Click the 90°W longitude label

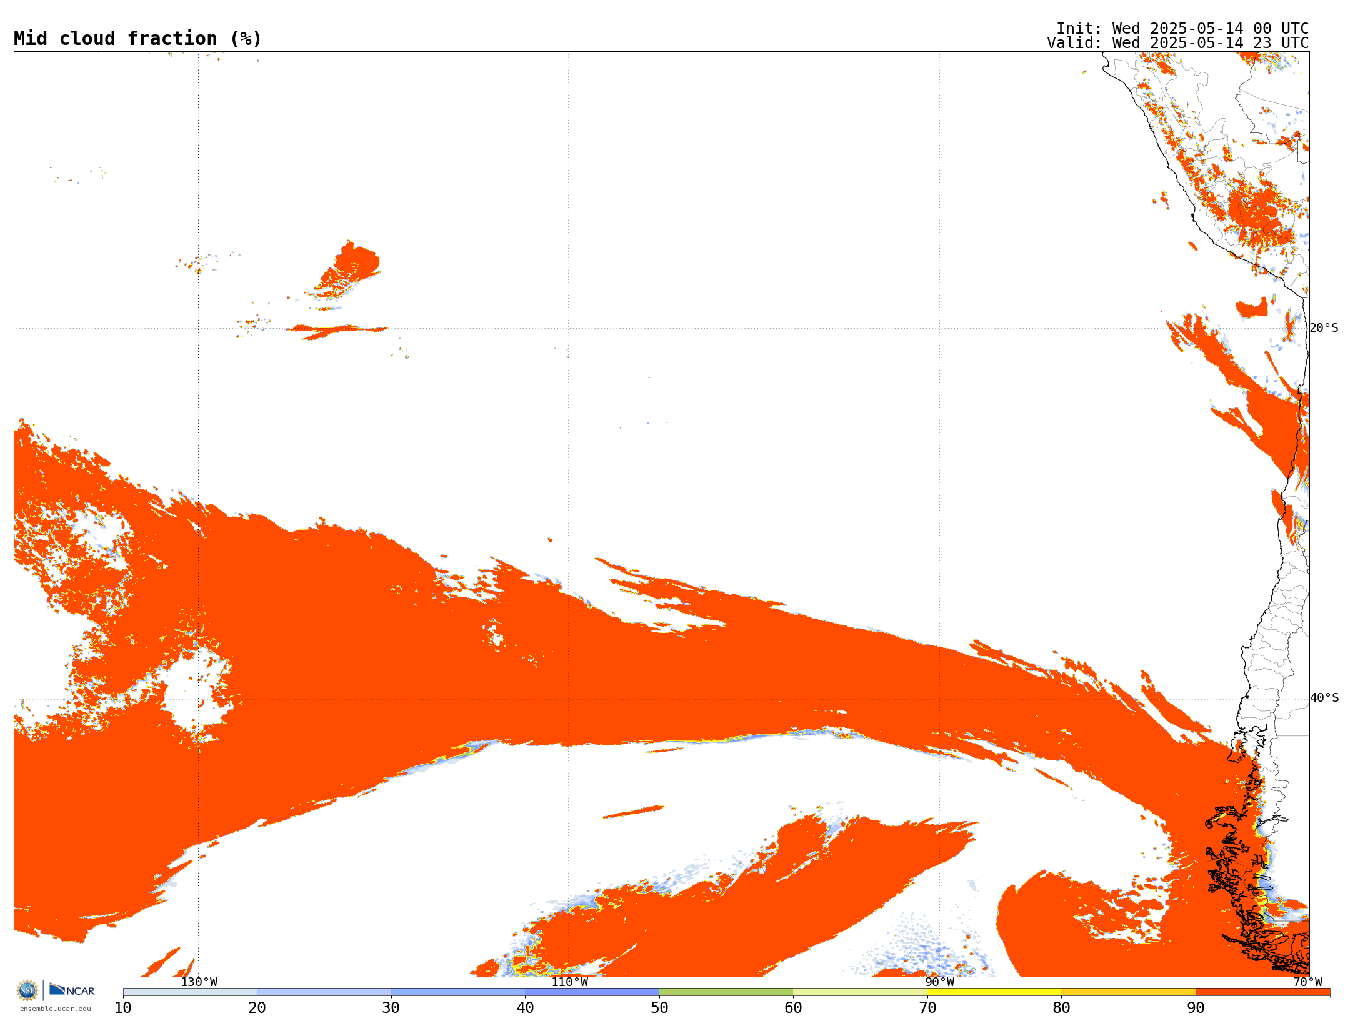coord(939,982)
